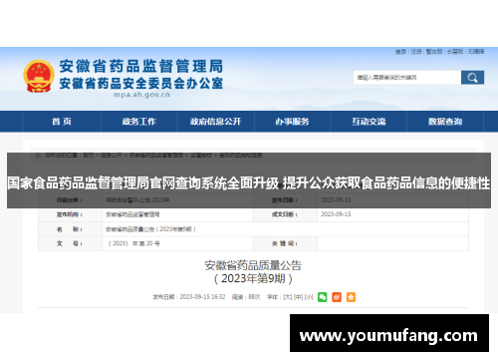Click the 注册 link at top right
Viewport: 498px width, 361px height.
pos(416,52)
